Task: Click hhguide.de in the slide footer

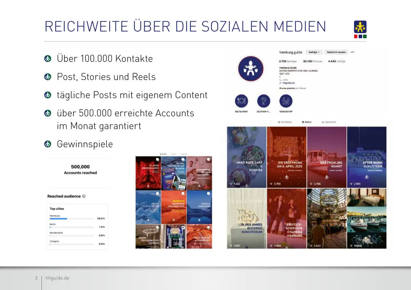Action: pos(57,278)
